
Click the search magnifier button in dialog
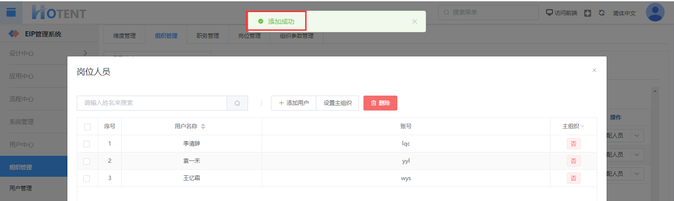click(237, 103)
